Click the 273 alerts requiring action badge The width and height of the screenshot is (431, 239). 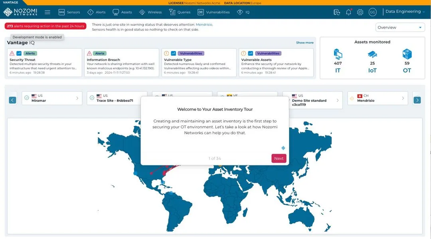45,26
